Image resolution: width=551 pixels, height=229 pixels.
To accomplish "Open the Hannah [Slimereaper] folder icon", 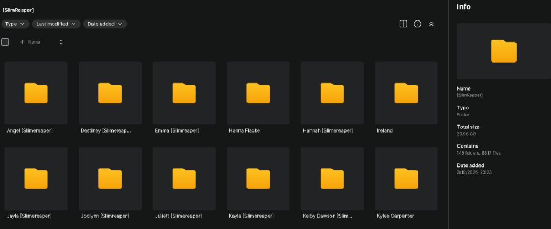I will (332, 93).
